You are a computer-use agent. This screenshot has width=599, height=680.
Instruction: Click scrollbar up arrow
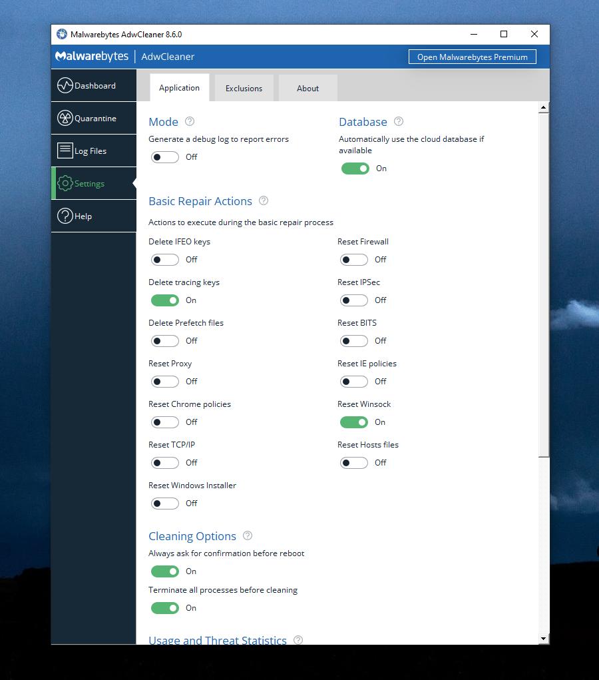544,107
